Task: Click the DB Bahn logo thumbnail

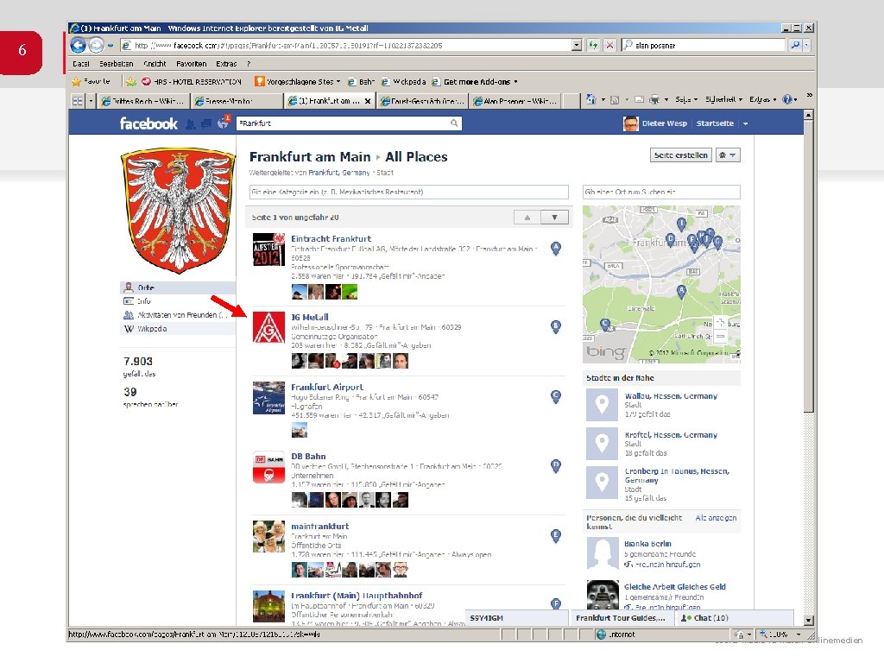Action: pos(269,467)
